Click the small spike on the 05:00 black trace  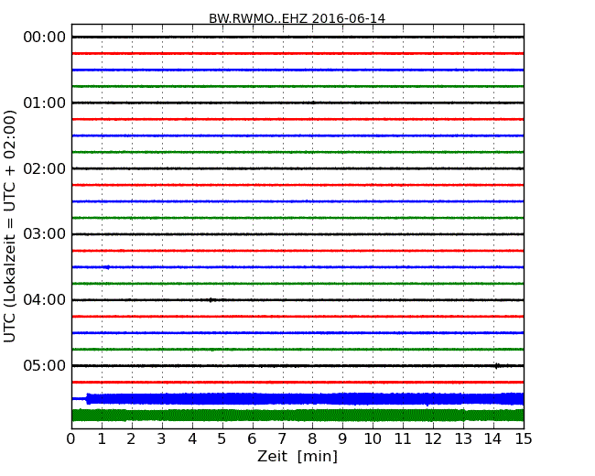[x=497, y=365]
